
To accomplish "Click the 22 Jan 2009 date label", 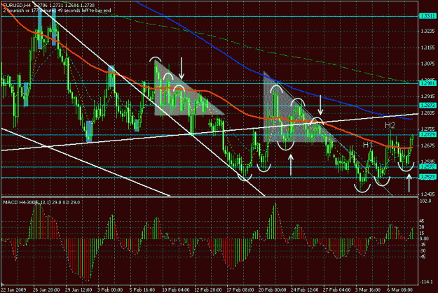I will pos(14,290).
